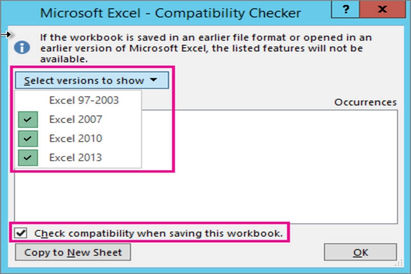Click the earlier file format information message
411x274 pixels.
(206, 48)
